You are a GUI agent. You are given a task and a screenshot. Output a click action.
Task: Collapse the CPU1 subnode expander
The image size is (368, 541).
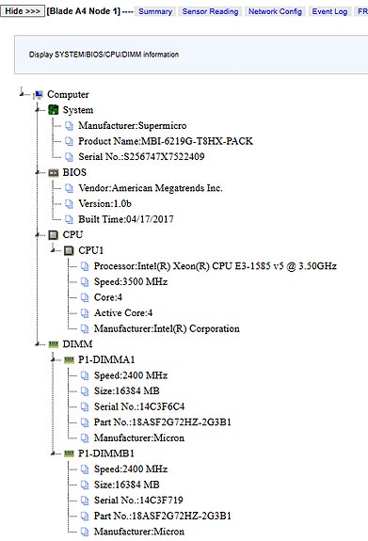(x=53, y=250)
